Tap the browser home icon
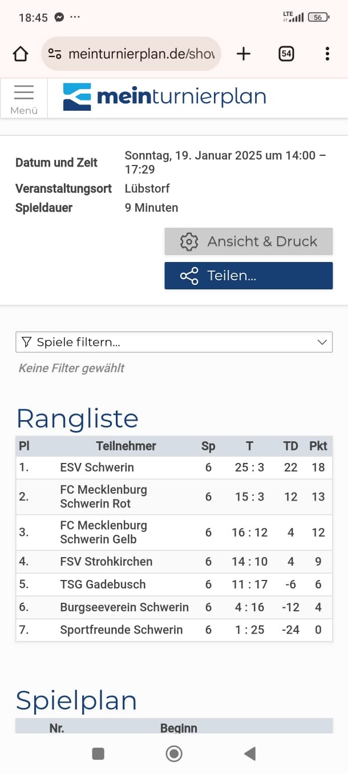348x774 pixels. pyautogui.click(x=21, y=54)
